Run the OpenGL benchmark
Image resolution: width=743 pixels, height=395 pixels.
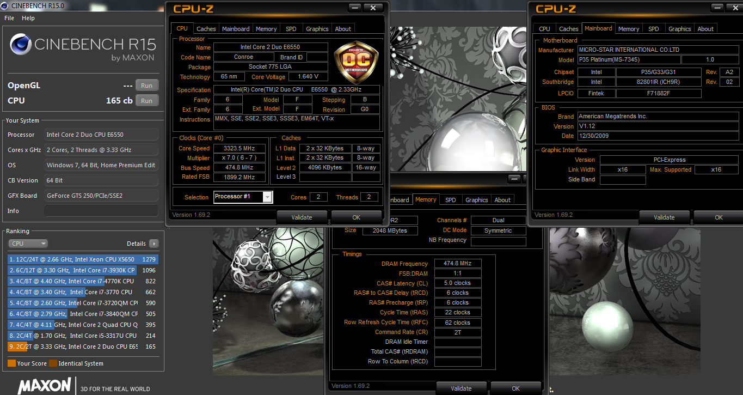click(x=147, y=86)
